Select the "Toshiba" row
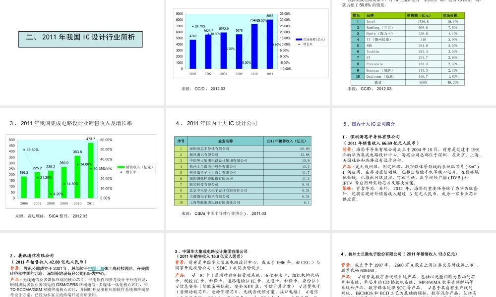The width and height of the screenshot is (496, 297). coord(408,52)
